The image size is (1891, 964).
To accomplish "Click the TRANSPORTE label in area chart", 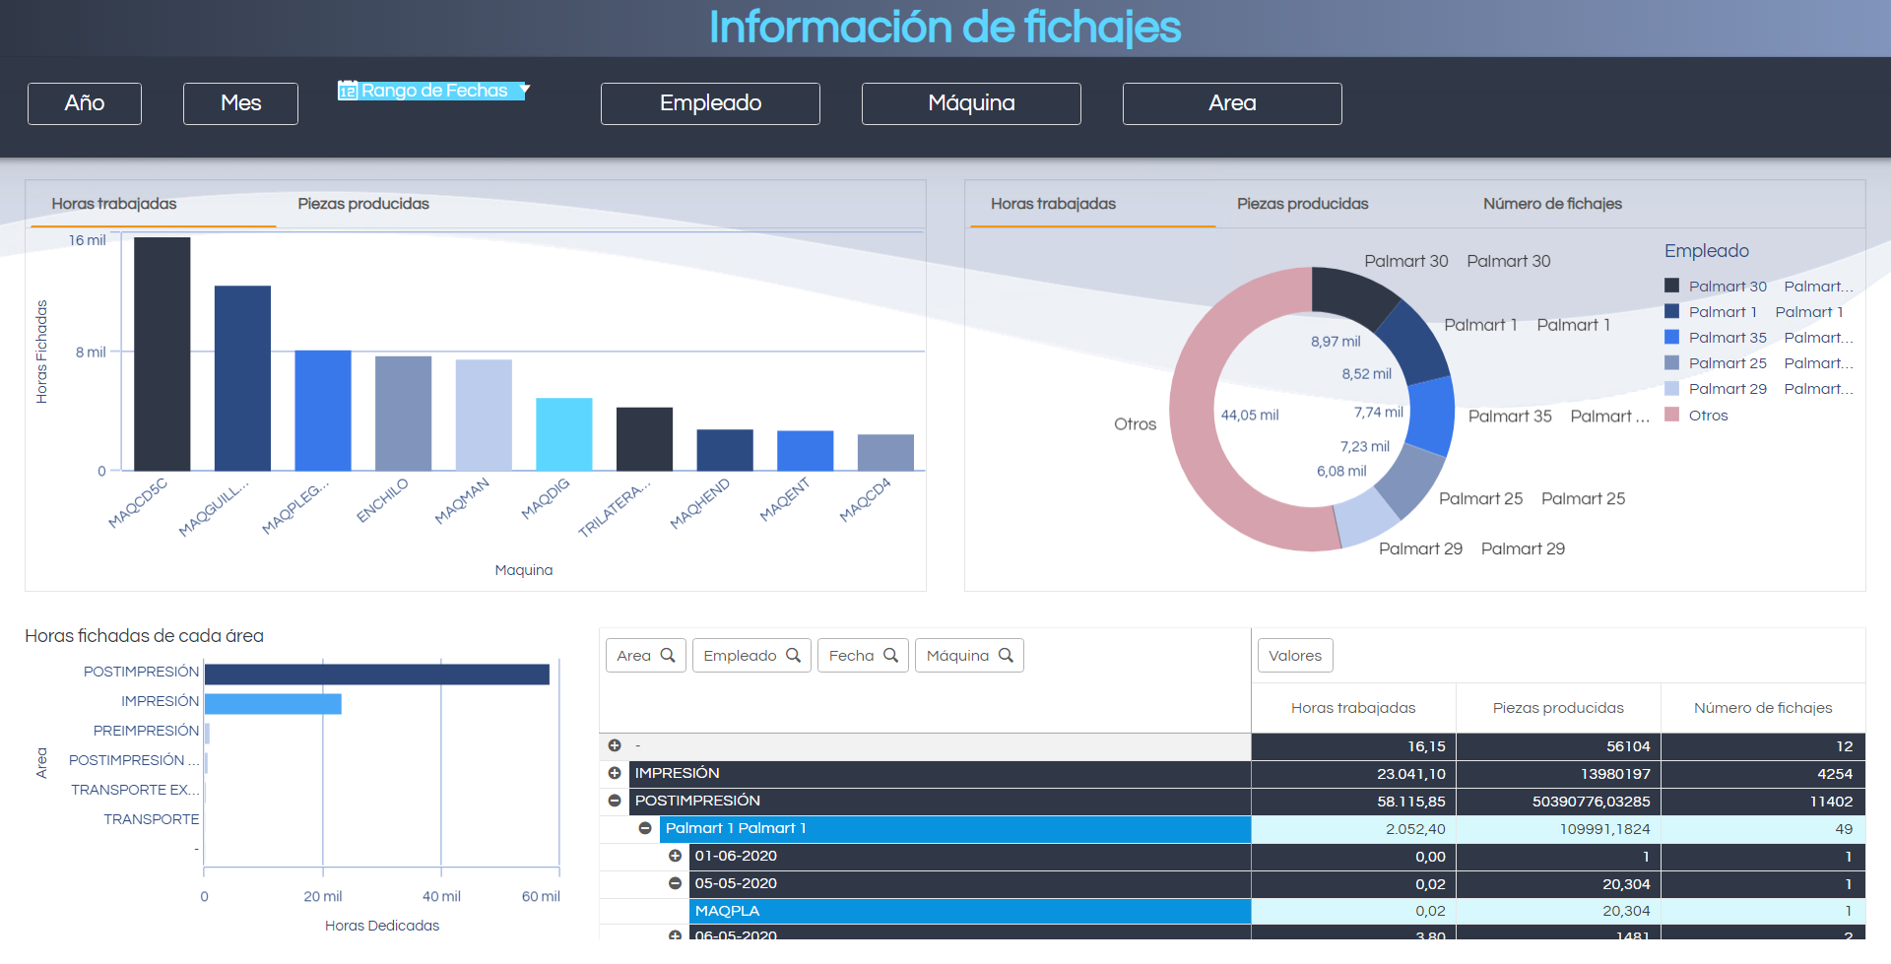I will click(152, 819).
